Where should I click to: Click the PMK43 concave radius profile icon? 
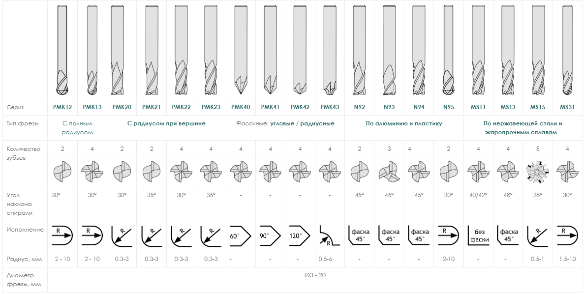pyautogui.click(x=330, y=235)
